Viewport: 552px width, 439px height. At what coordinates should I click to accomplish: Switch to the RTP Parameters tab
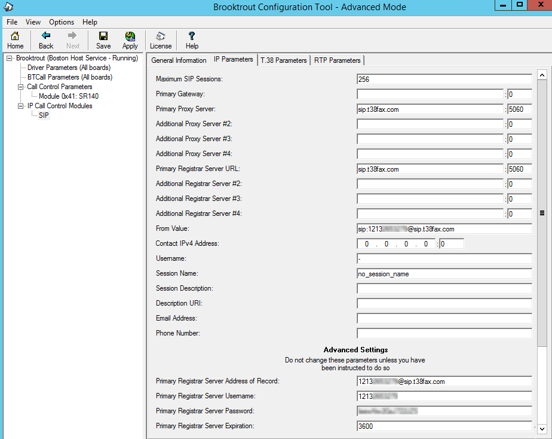pyautogui.click(x=338, y=60)
